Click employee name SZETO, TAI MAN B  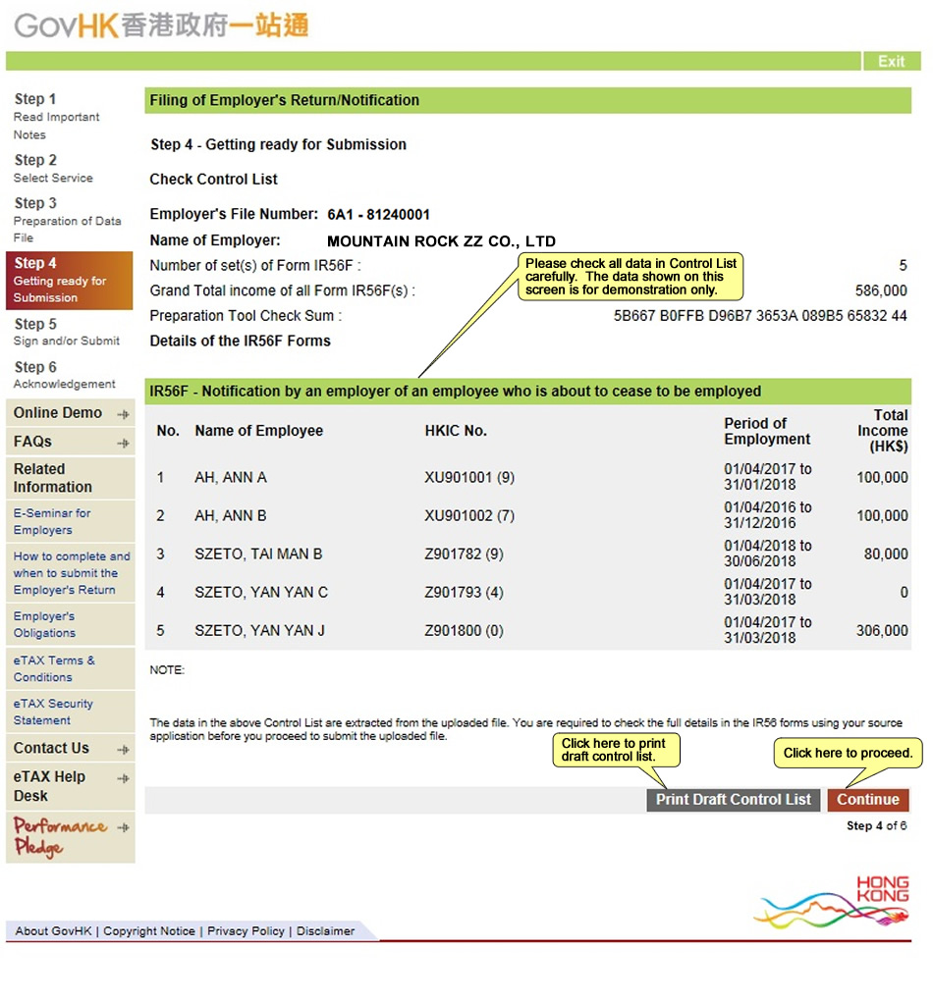[258, 554]
